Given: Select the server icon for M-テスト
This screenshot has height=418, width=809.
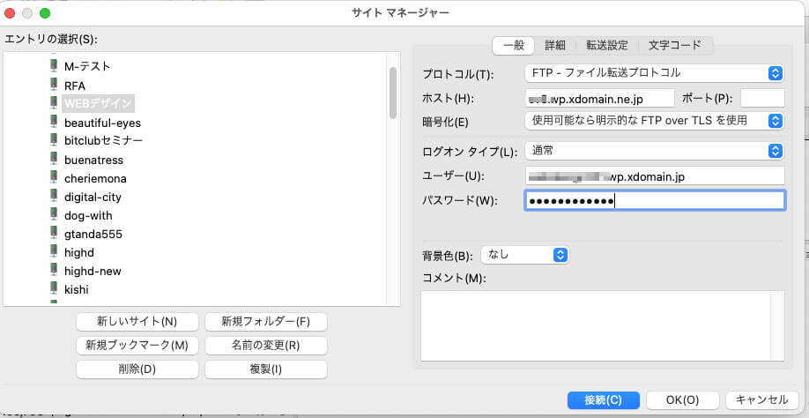Looking at the screenshot, I should coord(54,66).
